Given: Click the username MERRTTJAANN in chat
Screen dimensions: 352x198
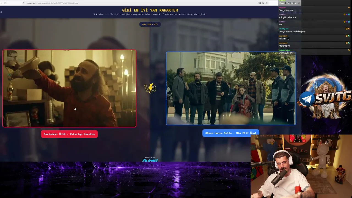Looking at the screenshot, I should tap(284, 29).
